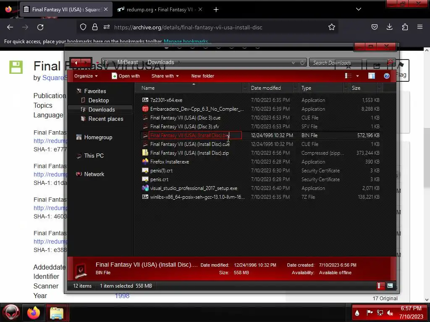Click the Downloads breadcrumb in Explorer
This screenshot has width=430, height=322.
pyautogui.click(x=161, y=62)
